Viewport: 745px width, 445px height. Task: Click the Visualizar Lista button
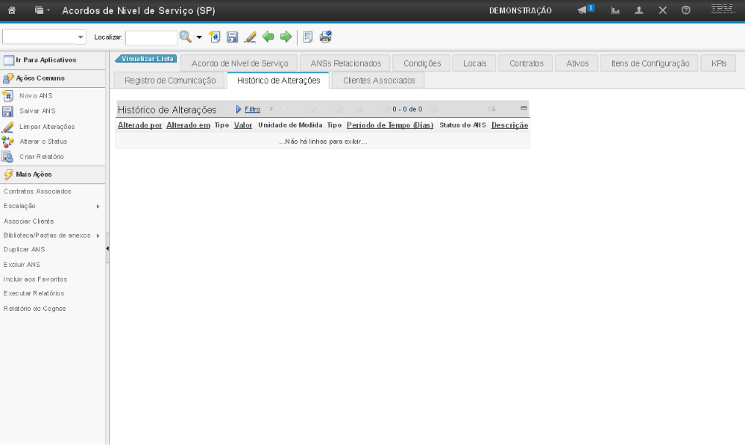point(147,59)
